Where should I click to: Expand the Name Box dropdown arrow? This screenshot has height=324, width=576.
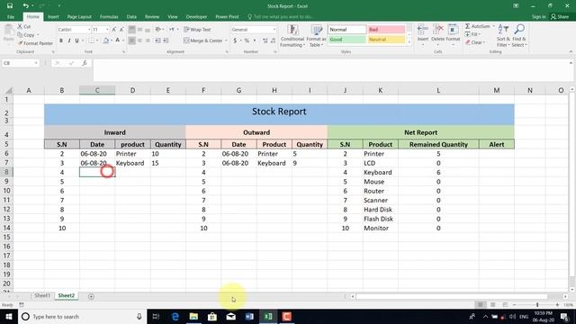point(36,63)
